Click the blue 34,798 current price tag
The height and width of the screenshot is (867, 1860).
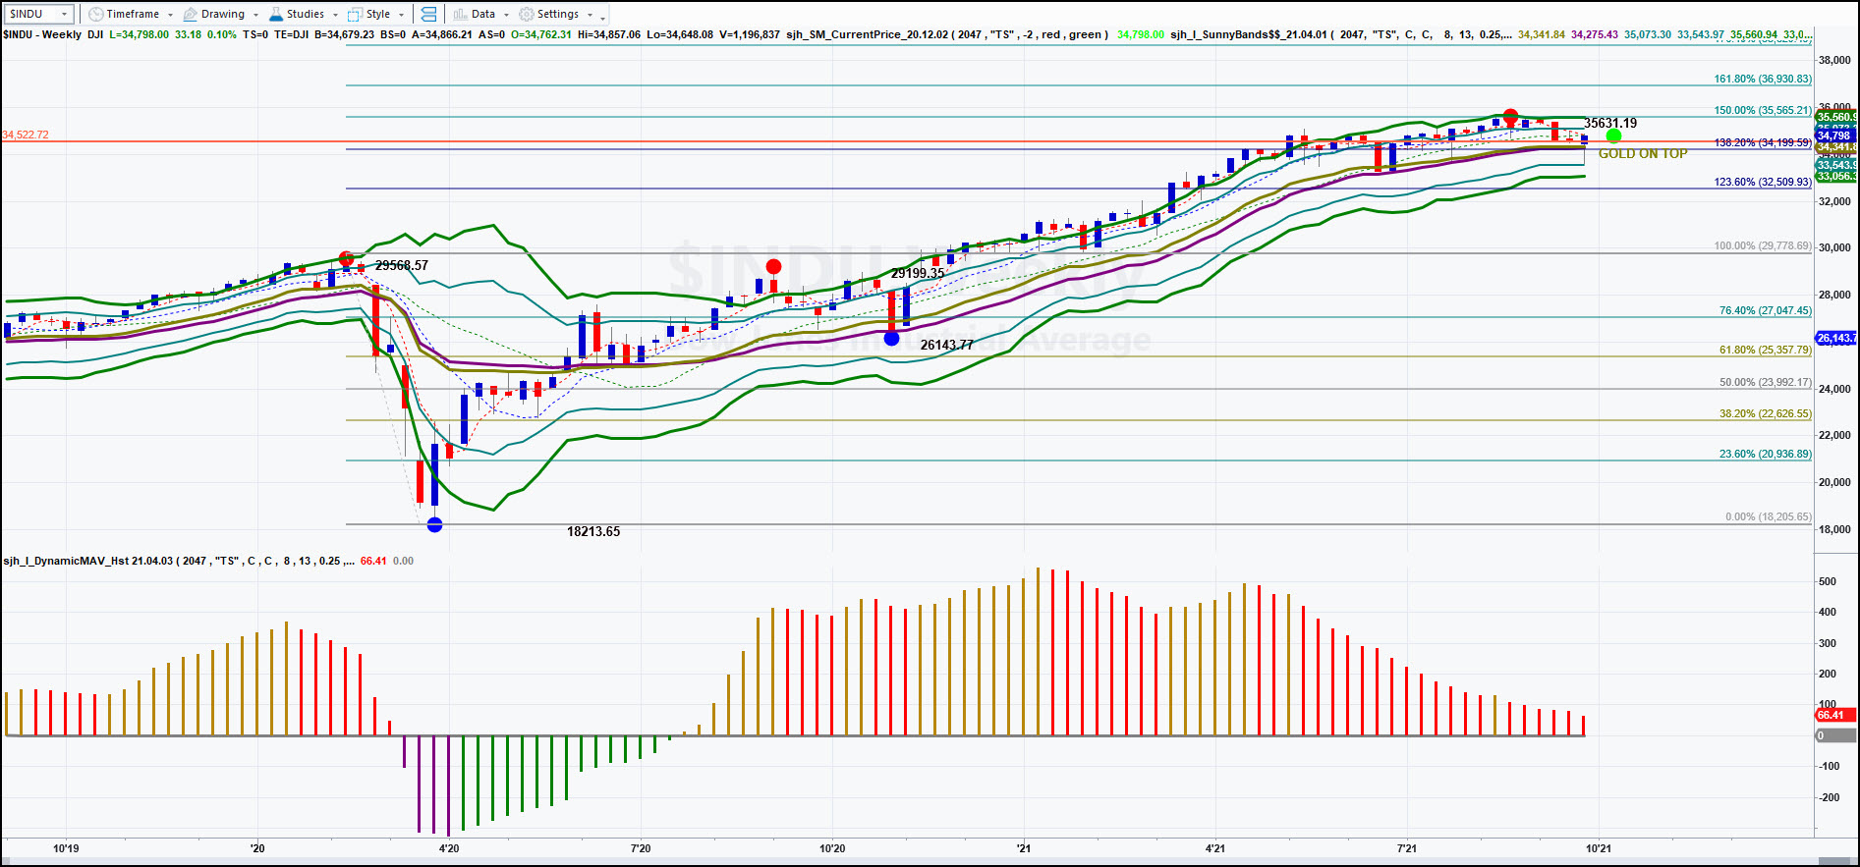click(1835, 136)
